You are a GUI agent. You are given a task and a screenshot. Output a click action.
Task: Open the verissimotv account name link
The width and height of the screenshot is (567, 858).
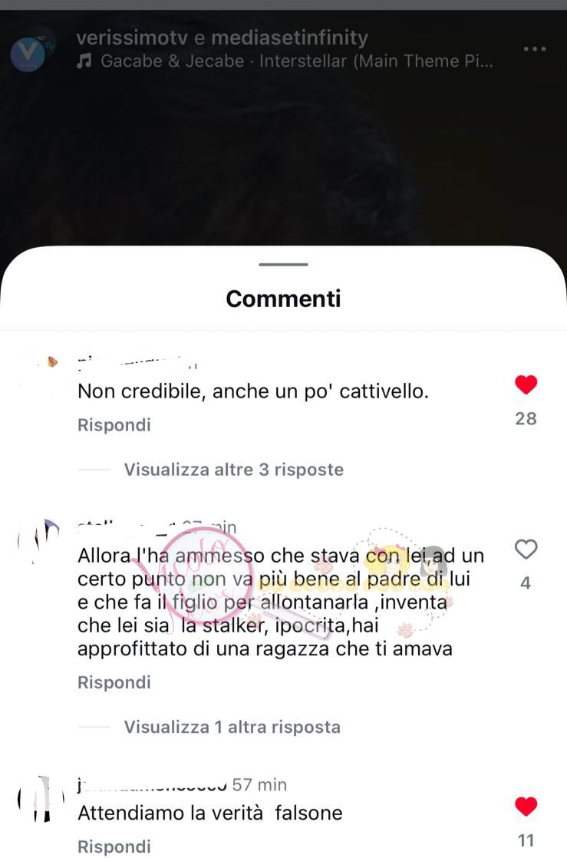132,38
